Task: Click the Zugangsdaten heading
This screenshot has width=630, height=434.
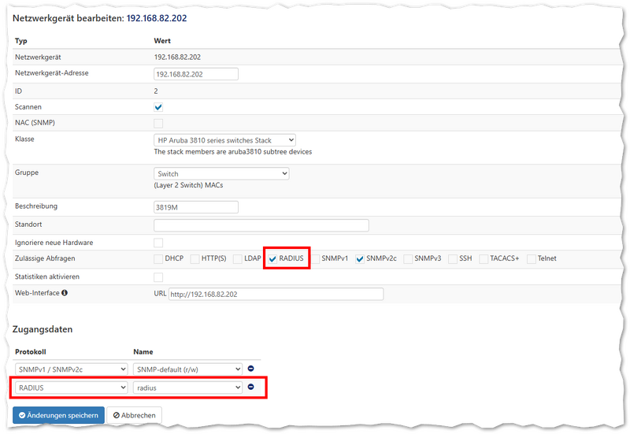Action: click(43, 329)
